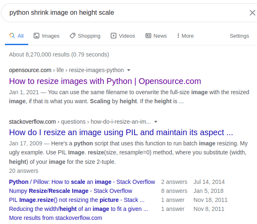Screen dimensions: 257x224
Task: Open 'How to resize images with Python' result
Action: click(x=105, y=81)
